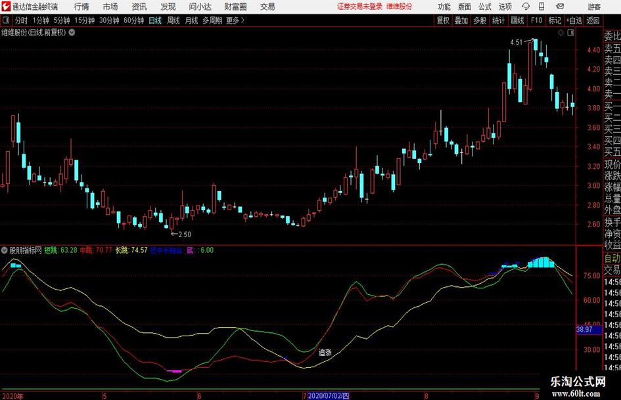Click the 长跳 74.57 indicator value
Screen dimensions: 621x400
tap(131, 250)
